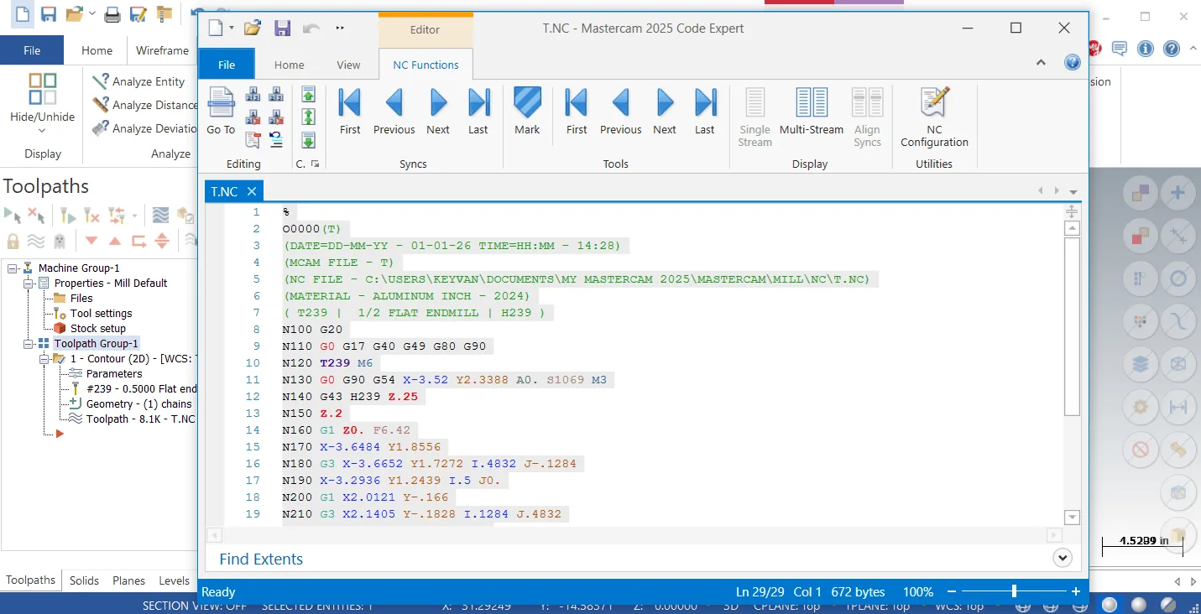Collapse Properties - Mill Default node
1201x614 pixels.
click(x=29, y=283)
